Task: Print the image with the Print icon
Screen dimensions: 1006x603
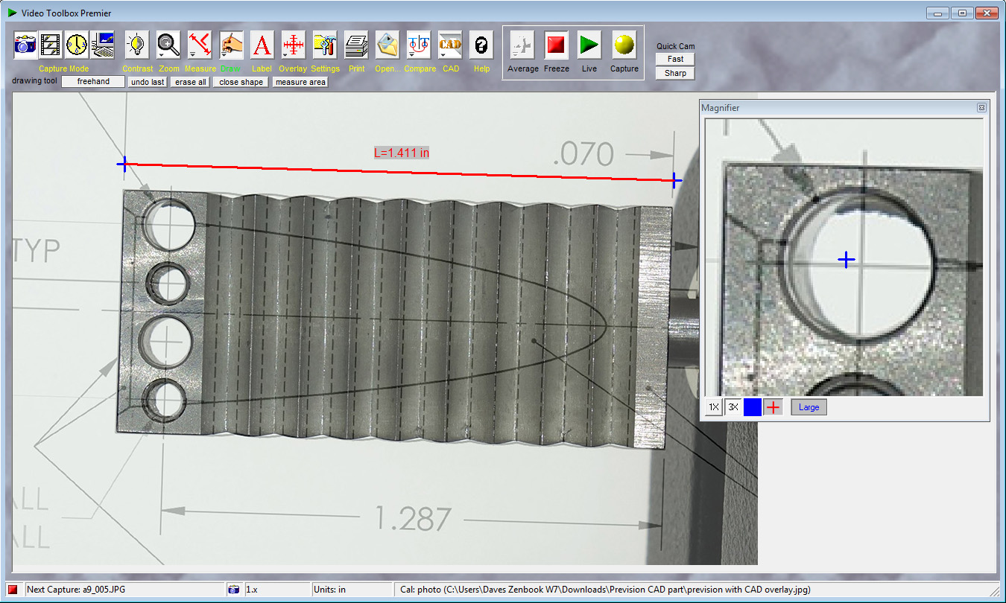Action: (x=356, y=45)
